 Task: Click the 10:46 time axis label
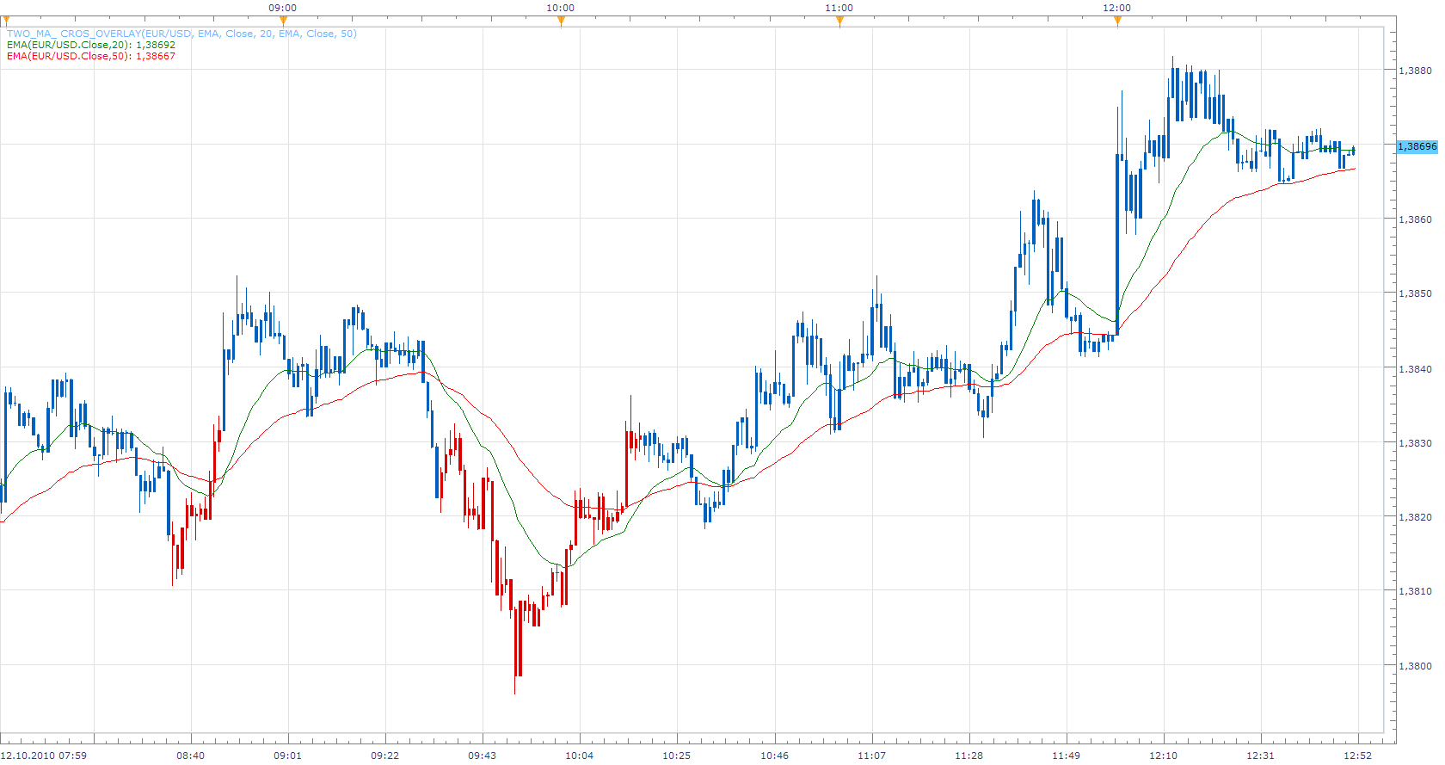click(774, 756)
